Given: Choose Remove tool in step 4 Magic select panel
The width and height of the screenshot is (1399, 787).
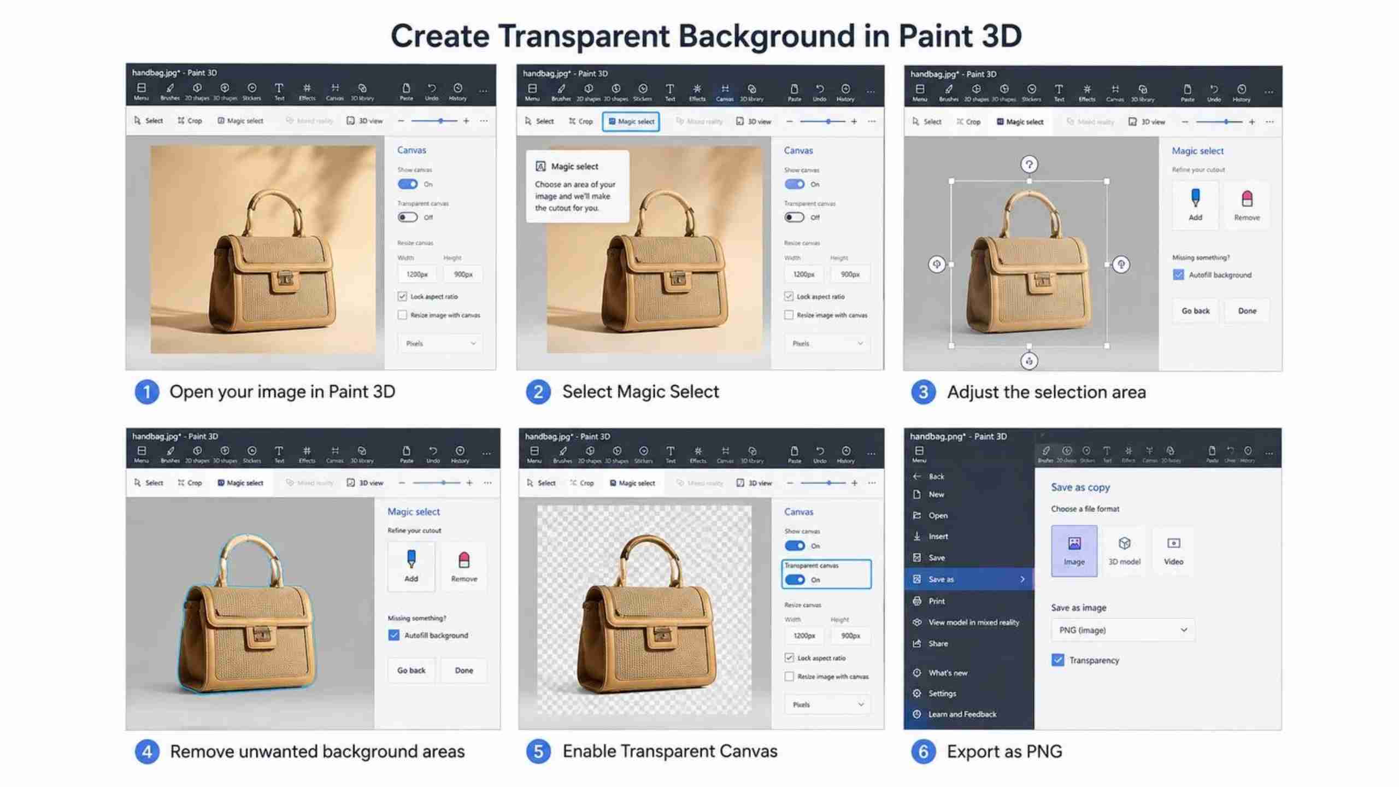Looking at the screenshot, I should coord(464,566).
